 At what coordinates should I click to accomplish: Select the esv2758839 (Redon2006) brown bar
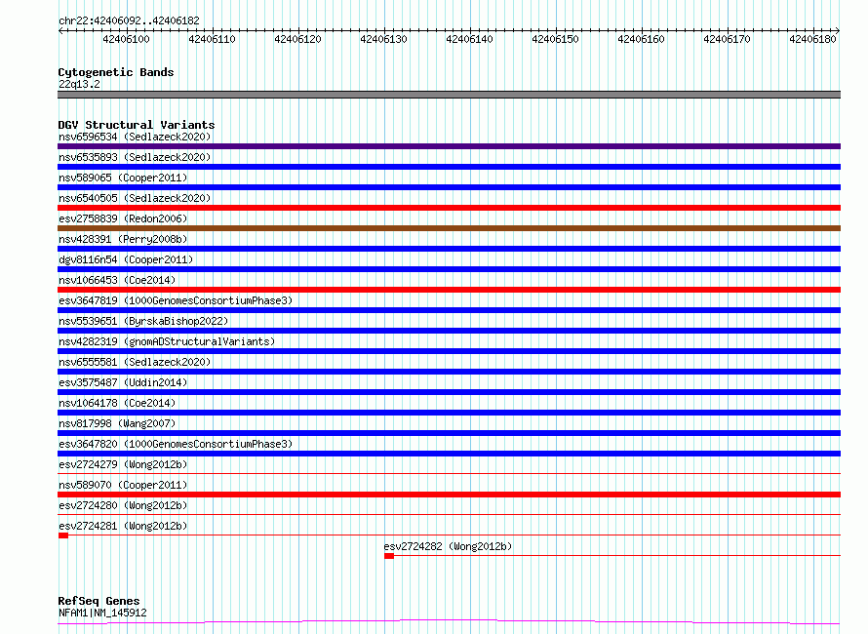(x=449, y=228)
